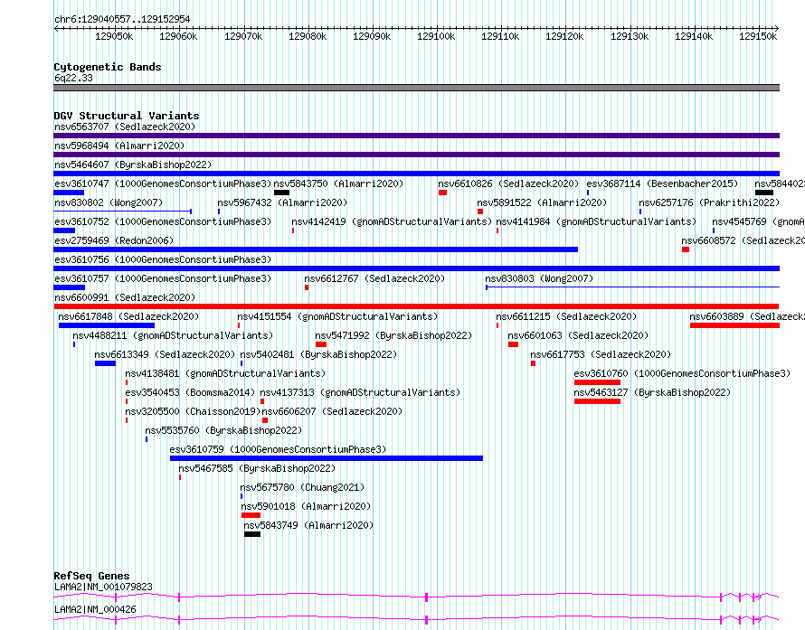This screenshot has height=630, width=805.
Task: Click the nsv830802 (Wong2007) label
Action: [x=109, y=202]
